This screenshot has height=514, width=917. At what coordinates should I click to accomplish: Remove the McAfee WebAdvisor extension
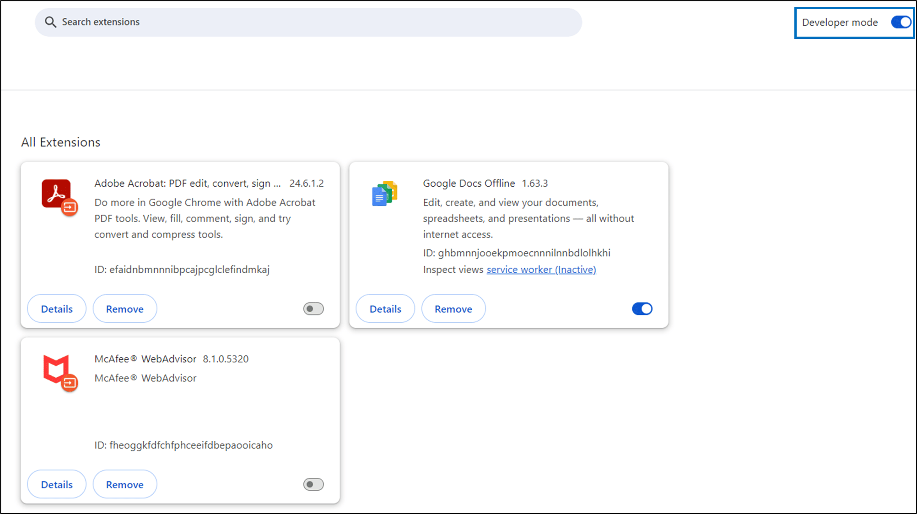125,484
